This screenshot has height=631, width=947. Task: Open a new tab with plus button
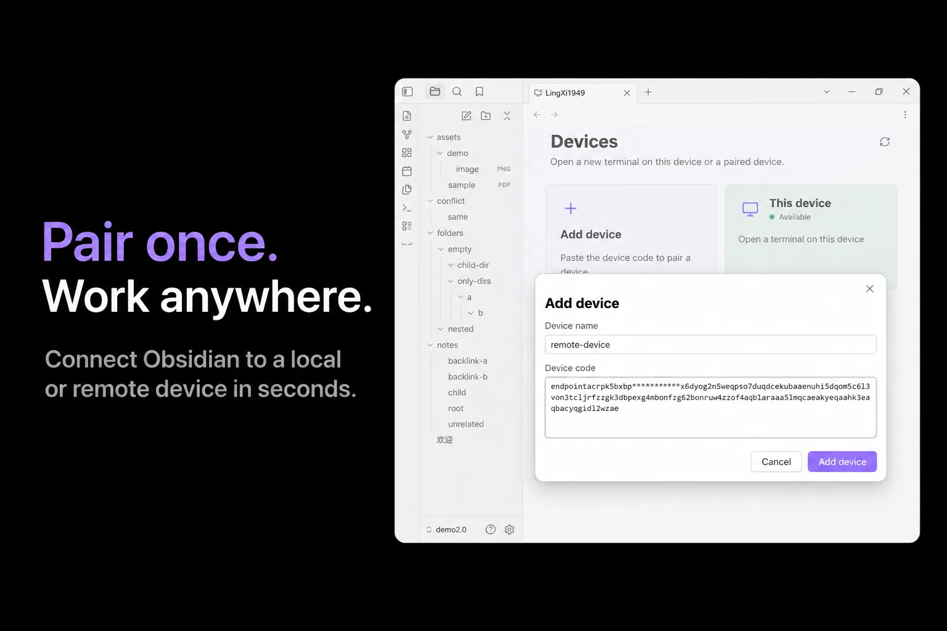coord(648,92)
